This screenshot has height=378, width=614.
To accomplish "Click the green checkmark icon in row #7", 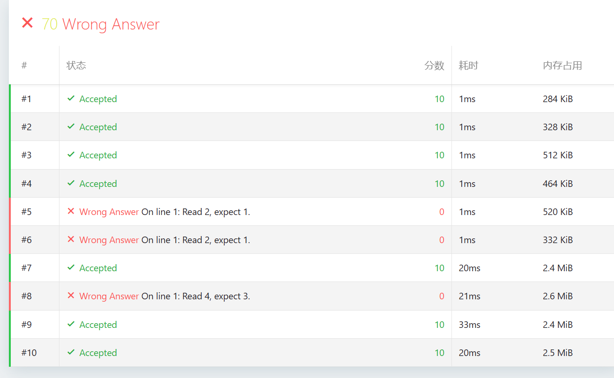I will [71, 267].
